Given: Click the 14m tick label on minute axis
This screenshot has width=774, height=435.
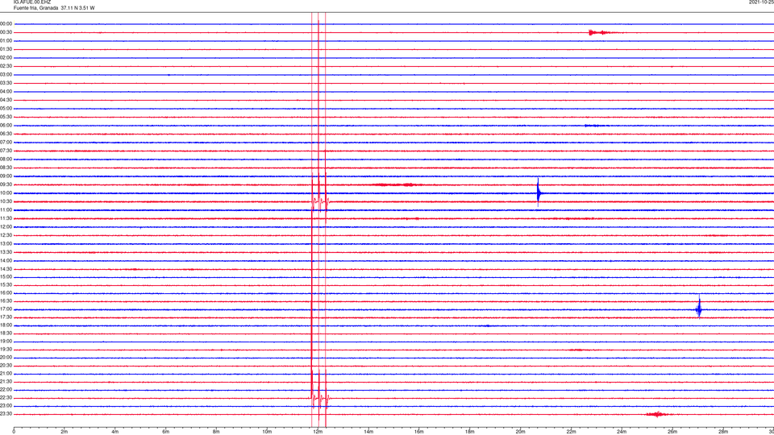Looking at the screenshot, I should [x=368, y=432].
